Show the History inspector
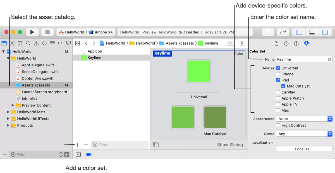This screenshot has height=173, width=335. 286,43
